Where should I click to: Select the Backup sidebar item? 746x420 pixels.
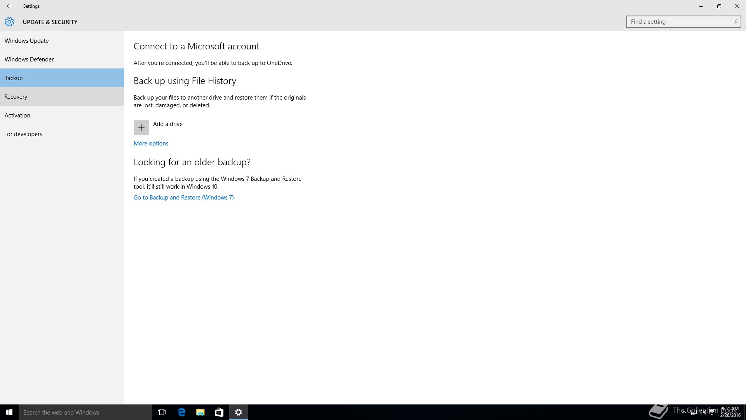coord(62,78)
